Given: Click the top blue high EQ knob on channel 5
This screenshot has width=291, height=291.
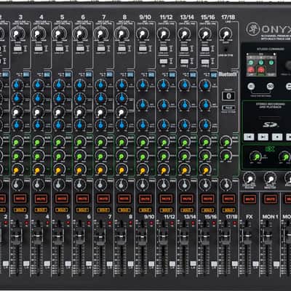Looking at the screenshot, I should tap(59, 85).
